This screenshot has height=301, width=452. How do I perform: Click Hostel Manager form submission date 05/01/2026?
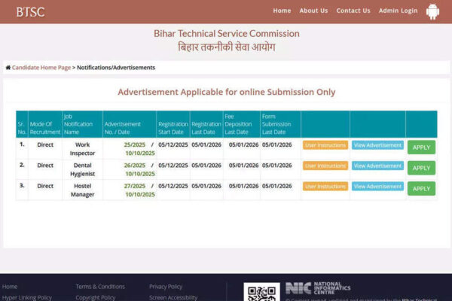pyautogui.click(x=276, y=186)
